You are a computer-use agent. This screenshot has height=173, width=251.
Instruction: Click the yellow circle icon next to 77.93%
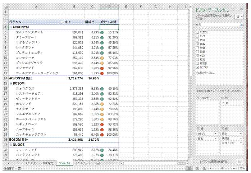pyautogui.click(x=102, y=58)
